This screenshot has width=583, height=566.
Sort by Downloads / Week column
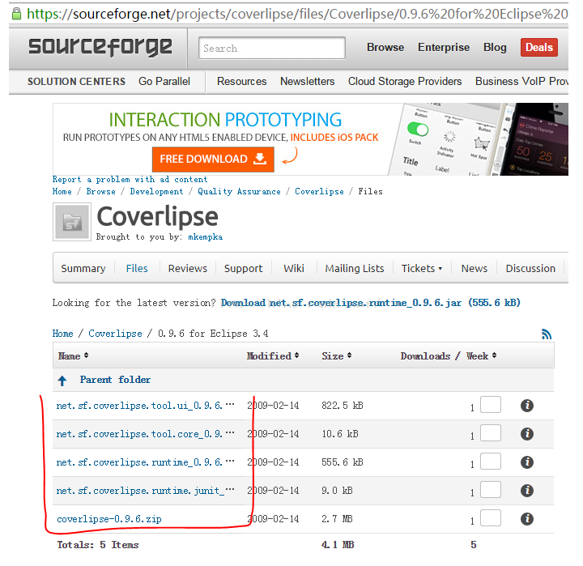(449, 356)
